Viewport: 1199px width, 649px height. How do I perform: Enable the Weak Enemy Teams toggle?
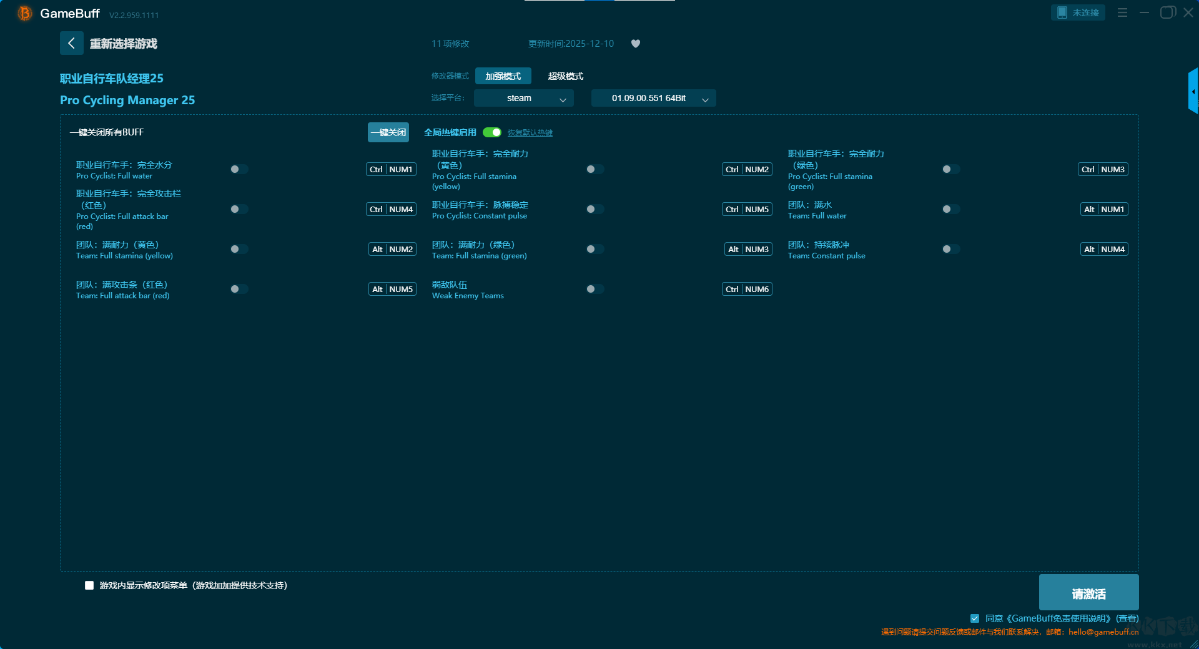tap(595, 289)
